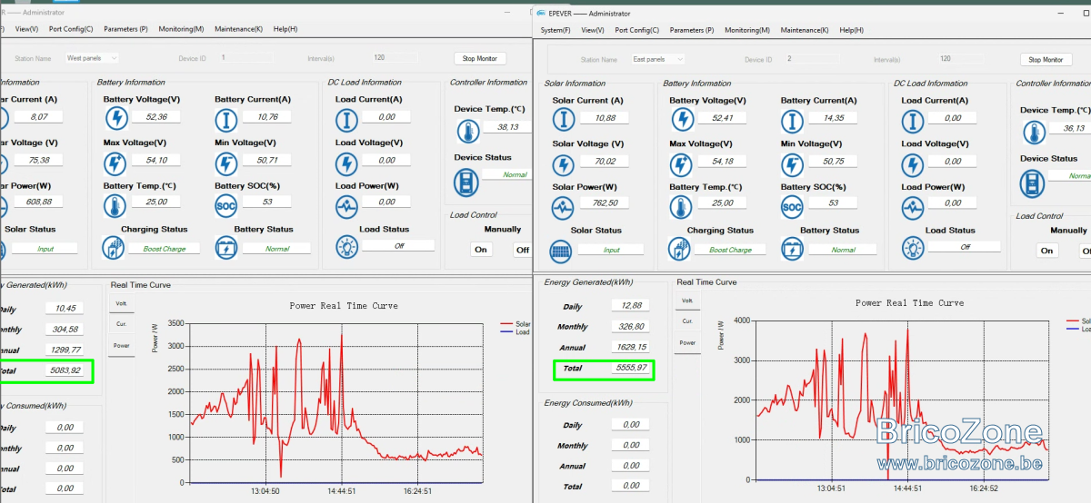Click Battery SOC icon in East panels window
The width and height of the screenshot is (1091, 503).
[x=793, y=207]
